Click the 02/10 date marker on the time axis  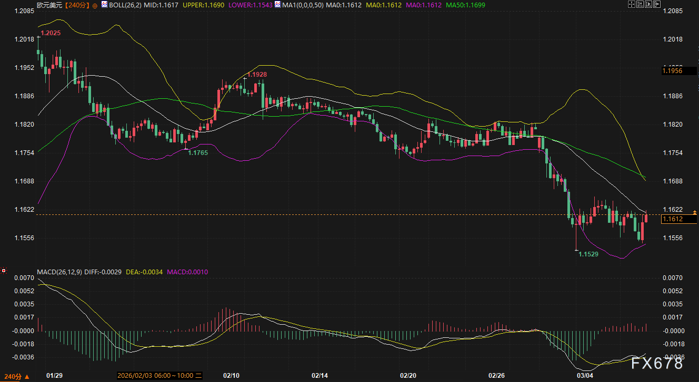tap(232, 376)
